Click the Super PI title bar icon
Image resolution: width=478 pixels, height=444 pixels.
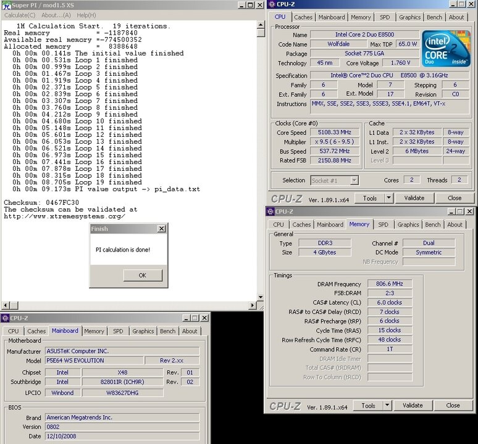click(6, 5)
